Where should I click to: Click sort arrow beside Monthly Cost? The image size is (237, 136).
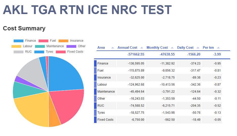point(172,48)
